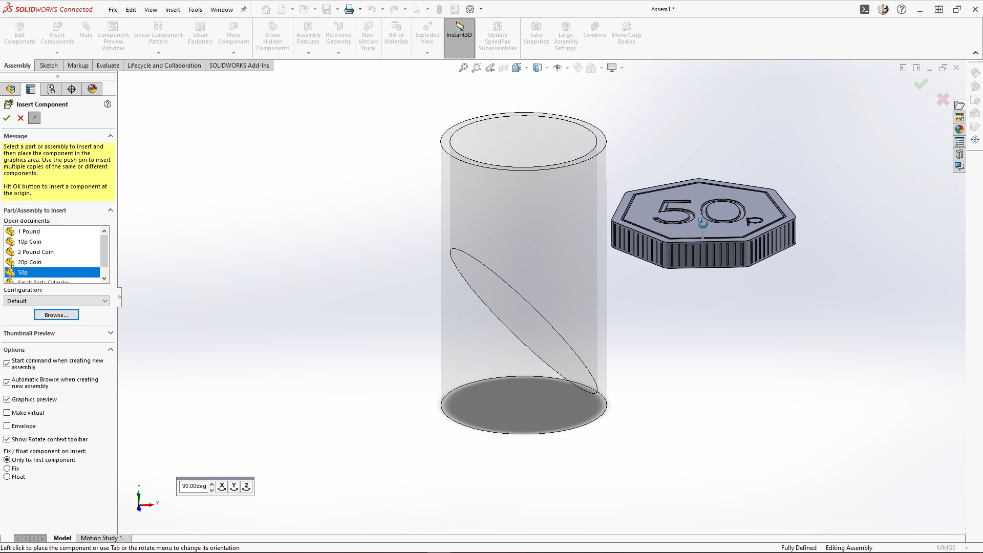The image size is (983, 553).
Task: Select the Float radio button
Action: 7,477
